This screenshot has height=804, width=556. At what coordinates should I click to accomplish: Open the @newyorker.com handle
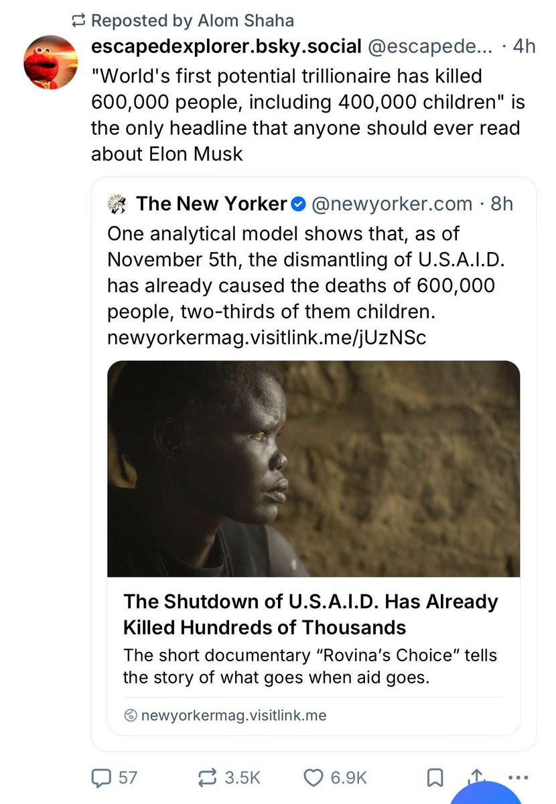pos(391,204)
